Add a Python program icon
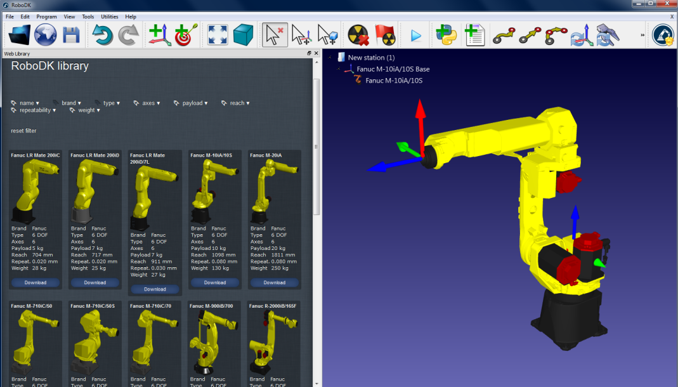The height and width of the screenshot is (387, 678). click(x=446, y=35)
